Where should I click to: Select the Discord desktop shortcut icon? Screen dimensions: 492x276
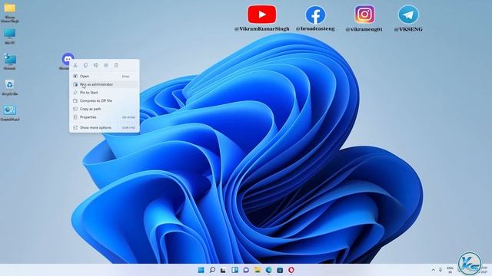[67, 59]
